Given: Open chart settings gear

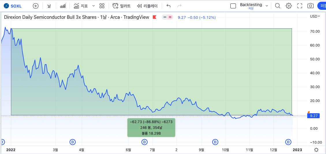Looking at the screenshot, I should point(288,6).
